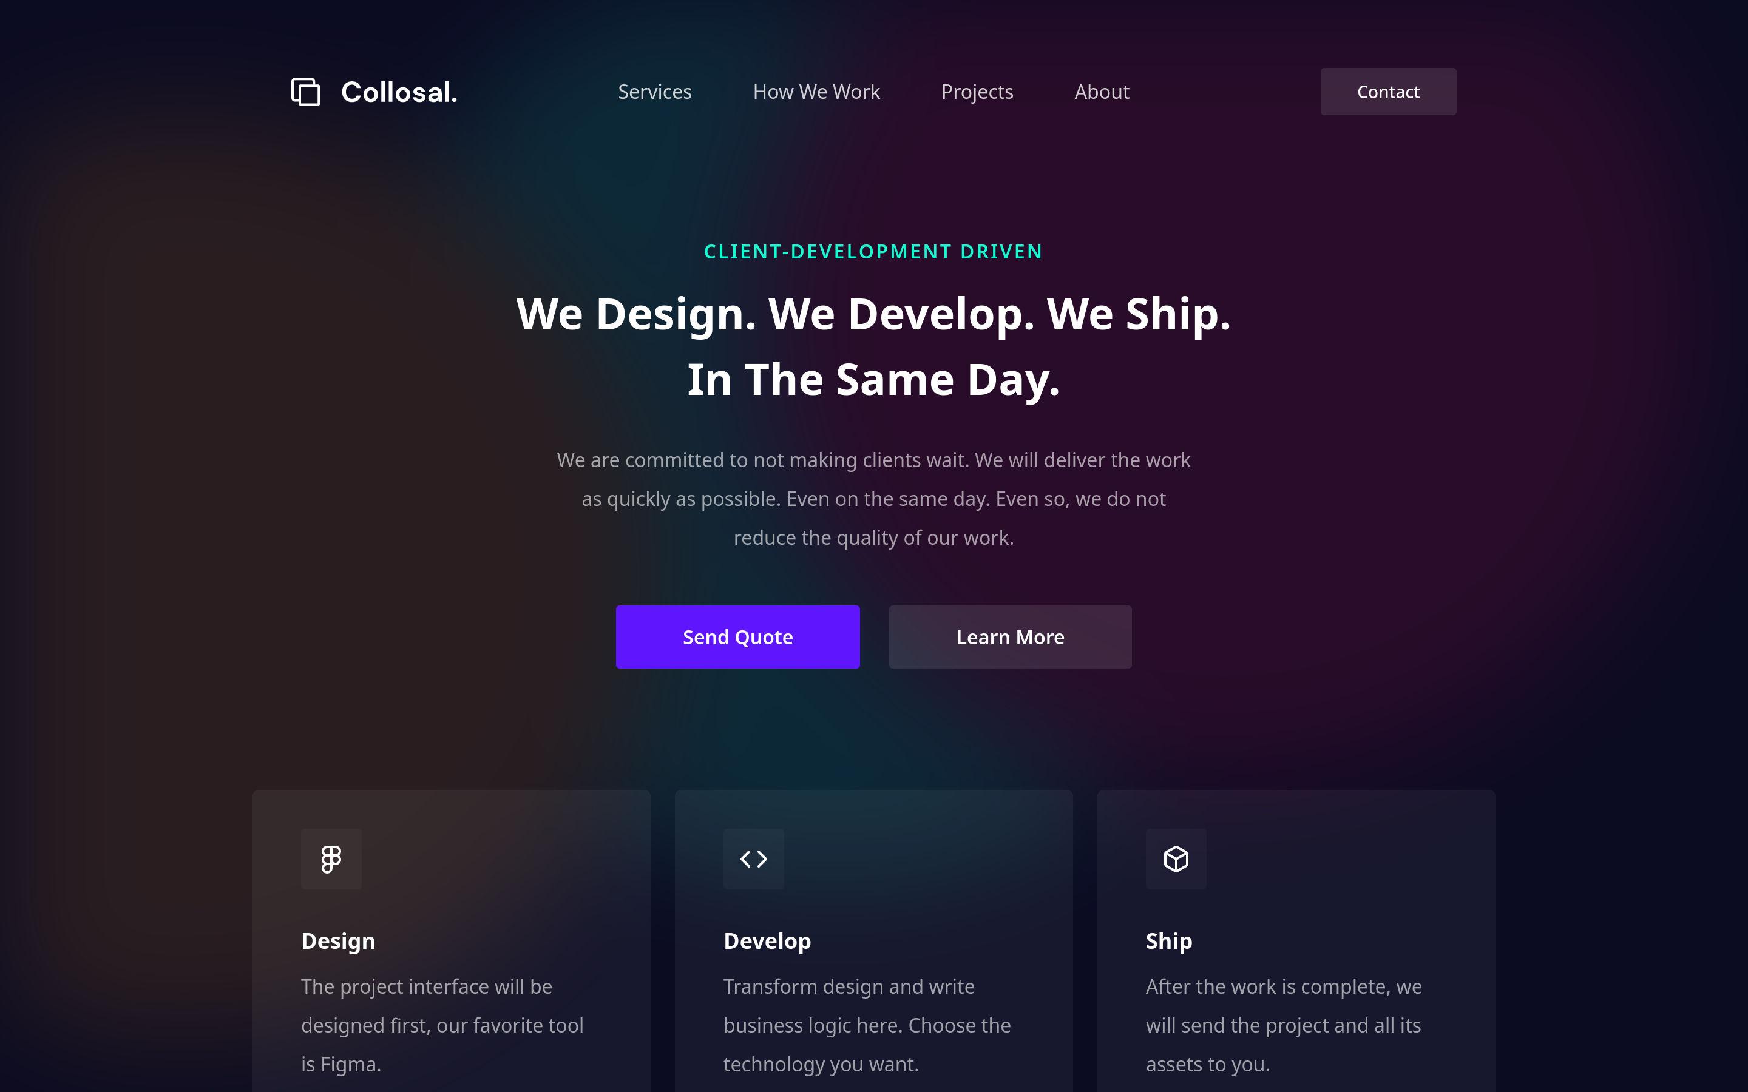Click the About navigation link
The image size is (1748, 1092).
pos(1102,92)
